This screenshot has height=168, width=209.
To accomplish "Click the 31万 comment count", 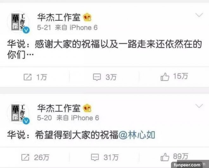I will (111, 157).
